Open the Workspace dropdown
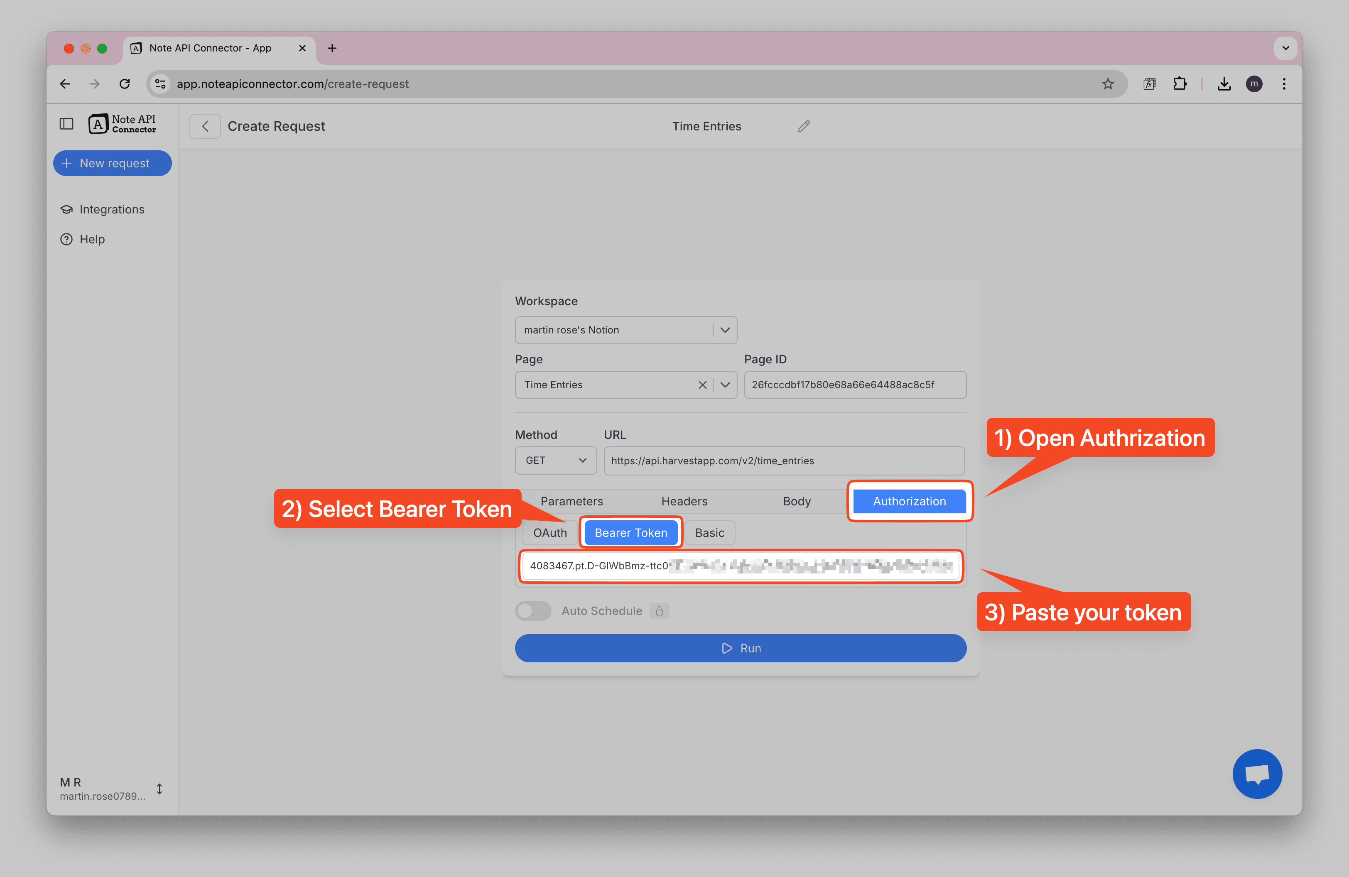 [x=626, y=330]
